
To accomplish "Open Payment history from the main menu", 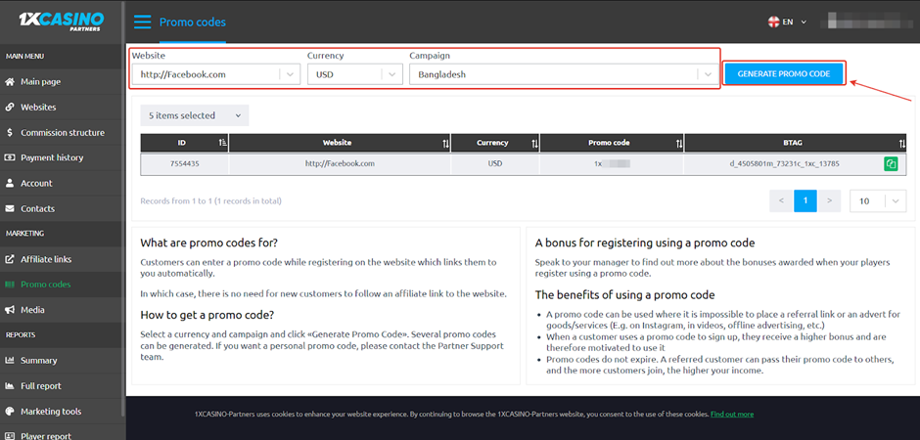I will point(52,157).
